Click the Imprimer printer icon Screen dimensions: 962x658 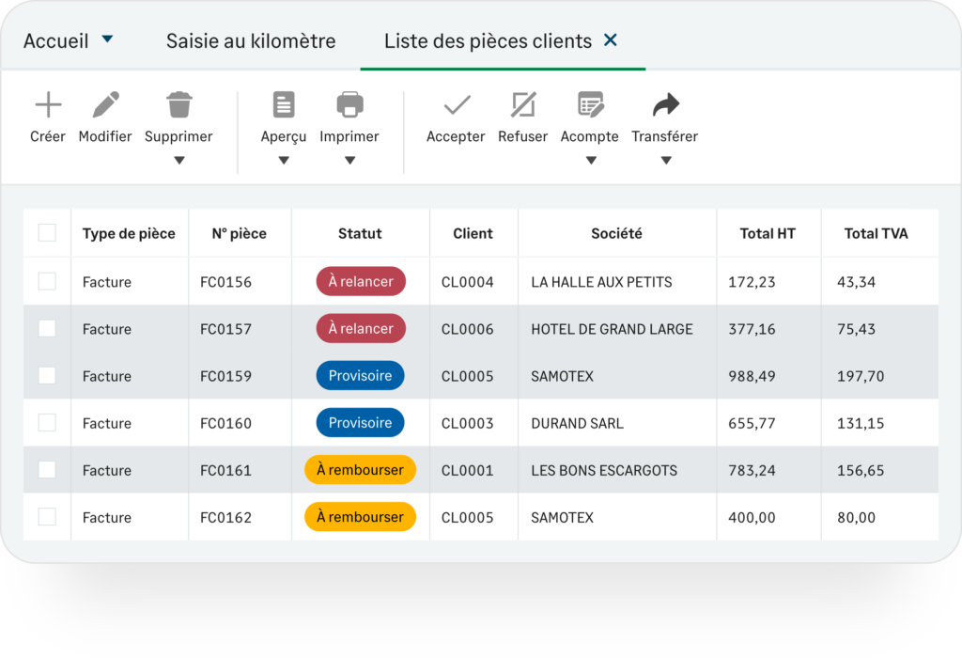pos(349,104)
